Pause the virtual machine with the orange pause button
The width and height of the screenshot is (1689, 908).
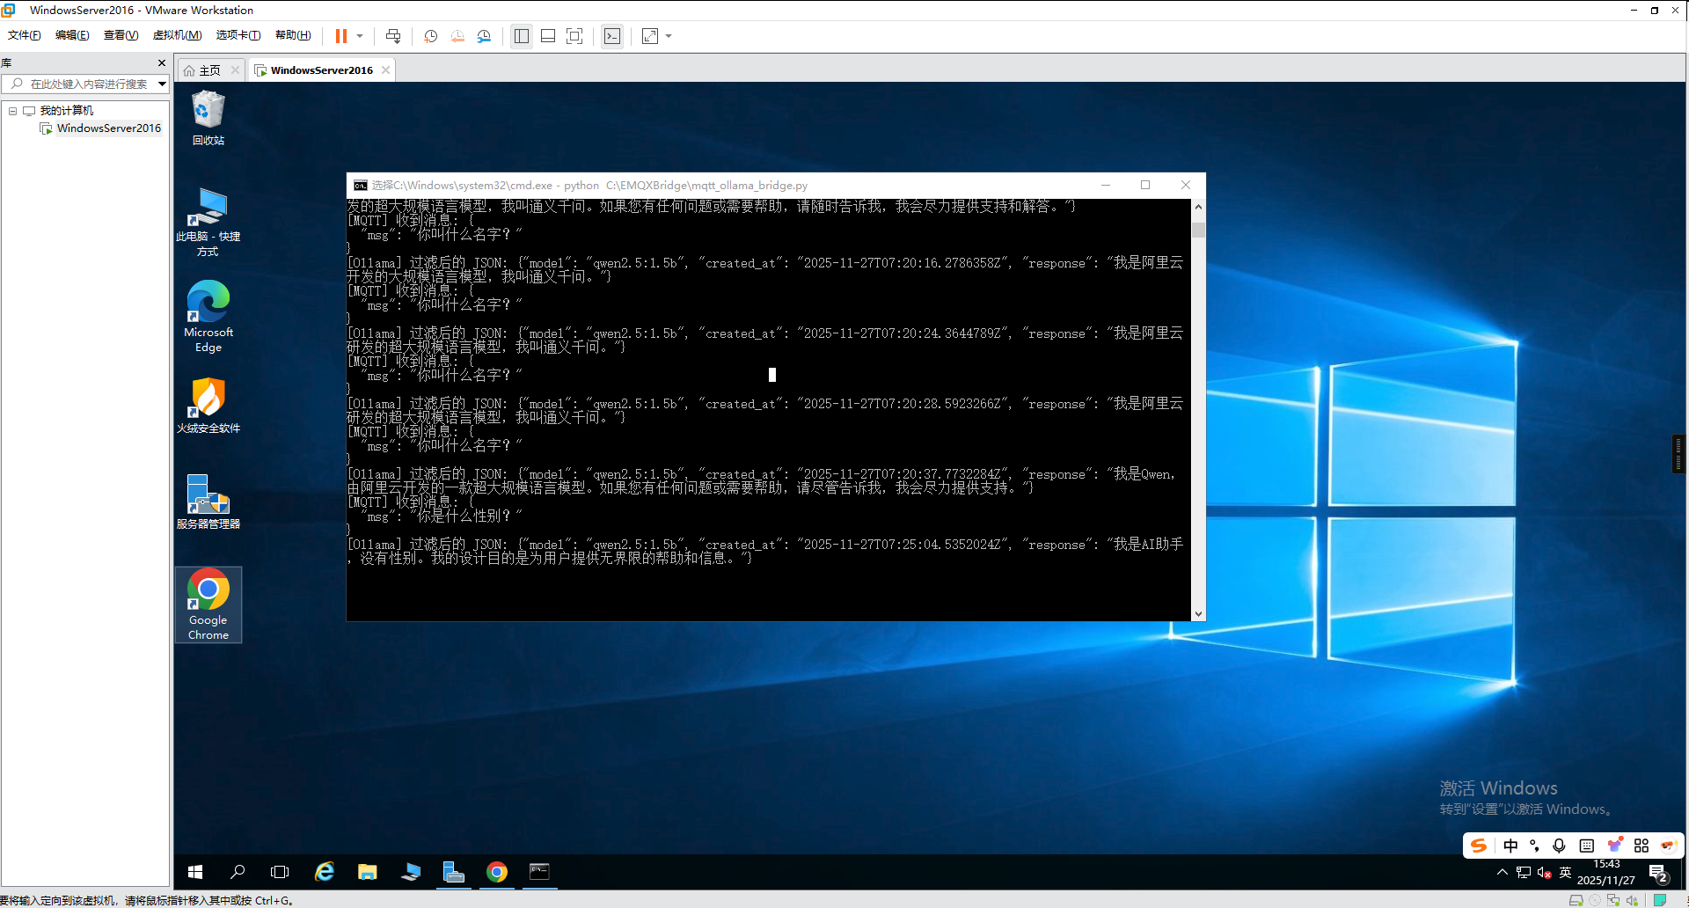341,36
